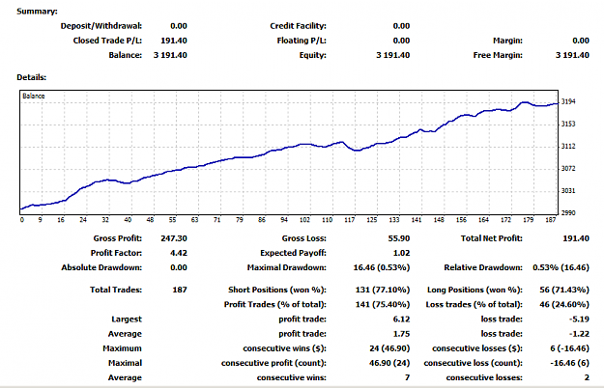
Task: Click the Details heading
Action: pyautogui.click(x=32, y=77)
